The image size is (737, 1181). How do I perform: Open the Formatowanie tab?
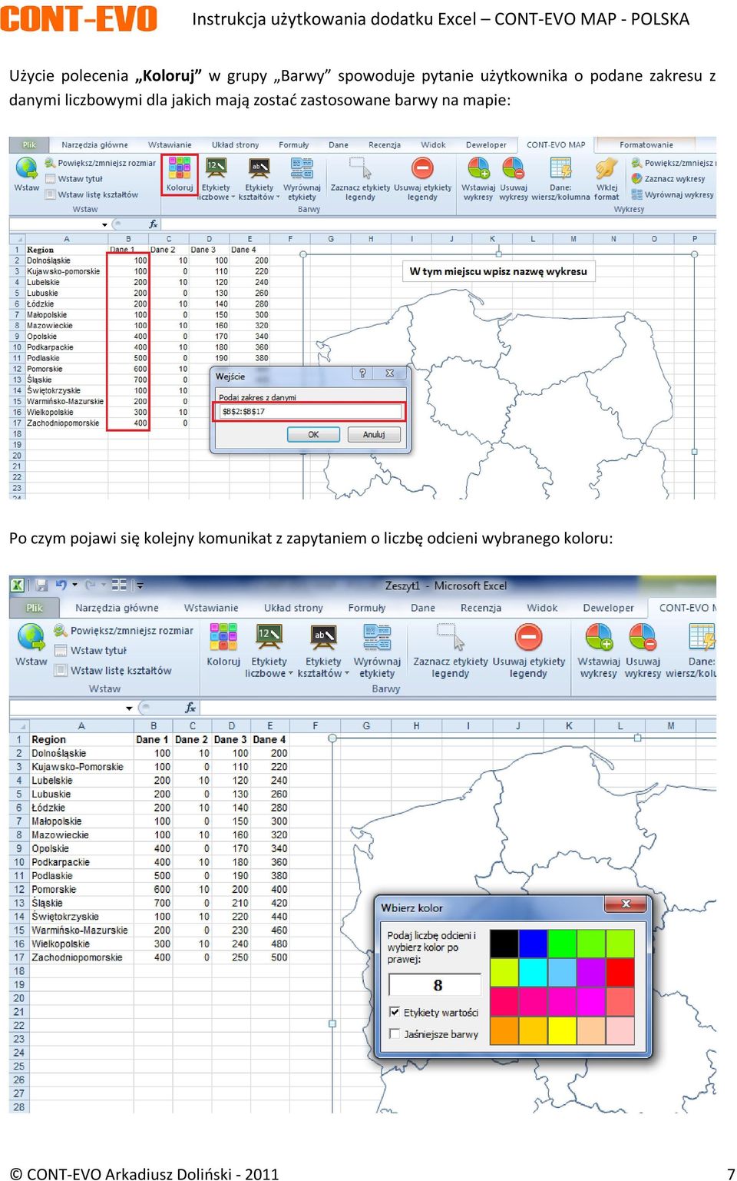click(646, 144)
